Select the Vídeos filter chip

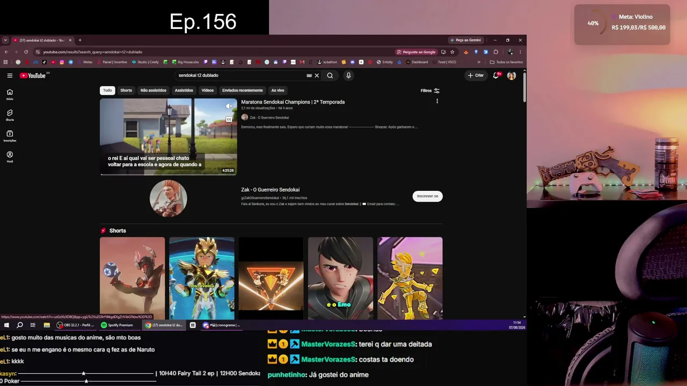click(208, 91)
